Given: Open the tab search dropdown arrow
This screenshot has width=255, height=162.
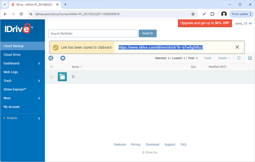Looking at the screenshot, I should pos(5,5).
